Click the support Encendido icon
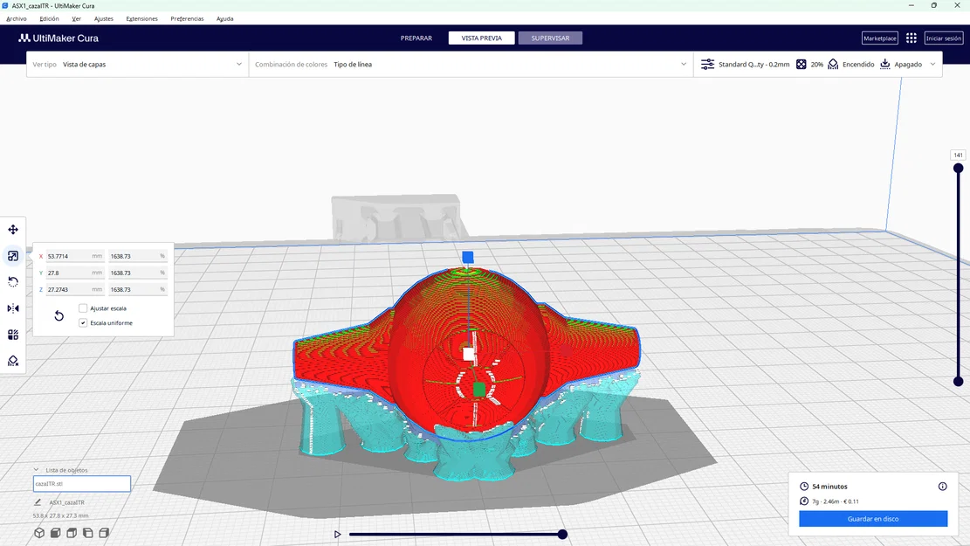Viewport: 970px width, 546px height. (833, 65)
